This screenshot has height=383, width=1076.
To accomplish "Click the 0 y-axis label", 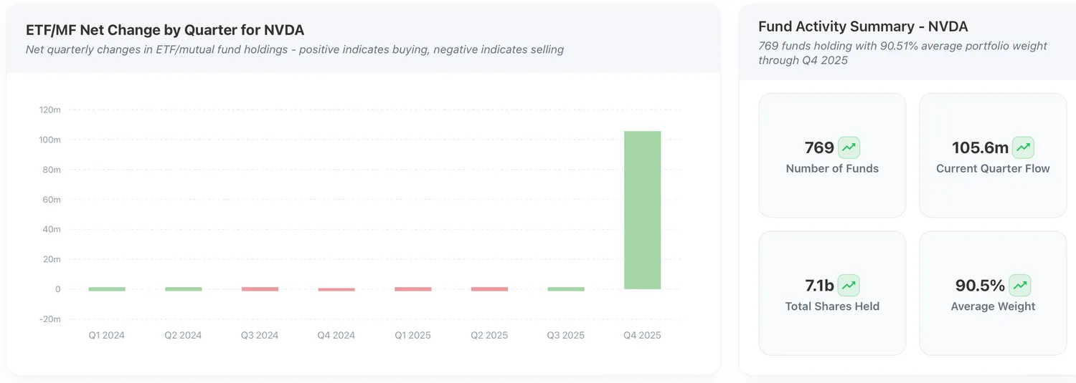I will click(57, 289).
